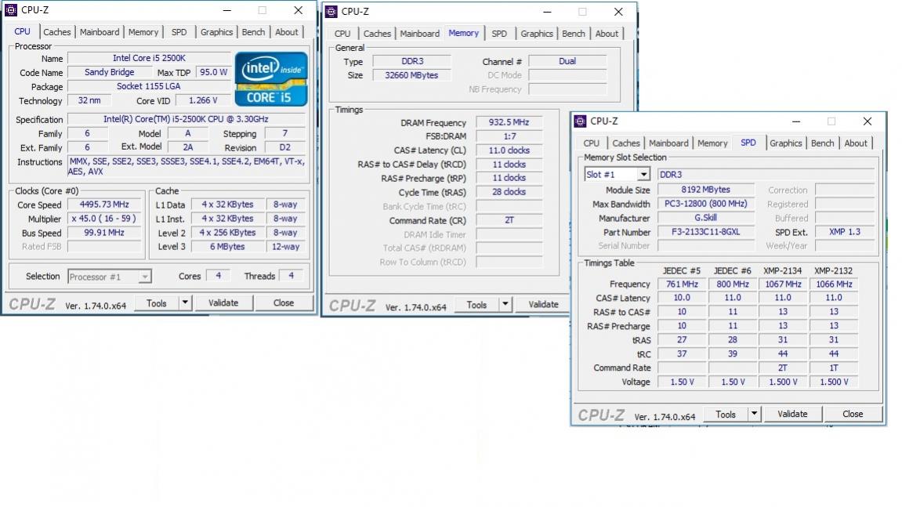902x507 pixels.
Task: Expand Tools dropdown arrow in SPD window
Action: pyautogui.click(x=754, y=414)
